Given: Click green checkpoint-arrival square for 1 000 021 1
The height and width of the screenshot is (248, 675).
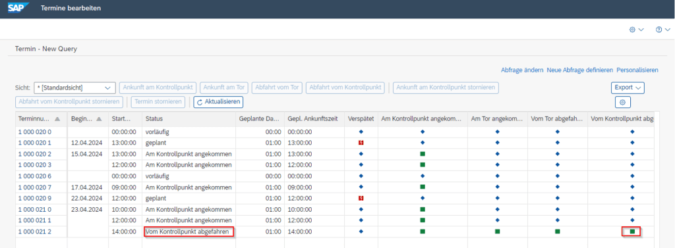Looking at the screenshot, I should 423,220.
